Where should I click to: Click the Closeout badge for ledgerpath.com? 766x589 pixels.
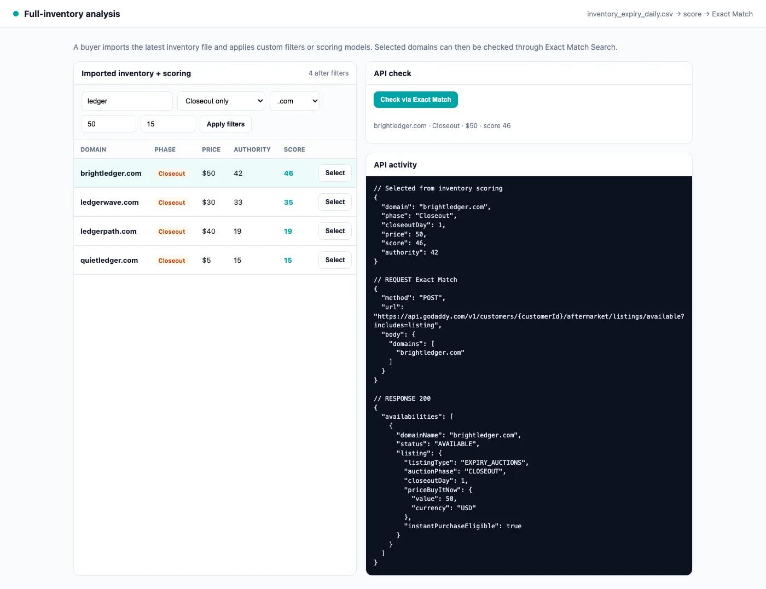[172, 232]
